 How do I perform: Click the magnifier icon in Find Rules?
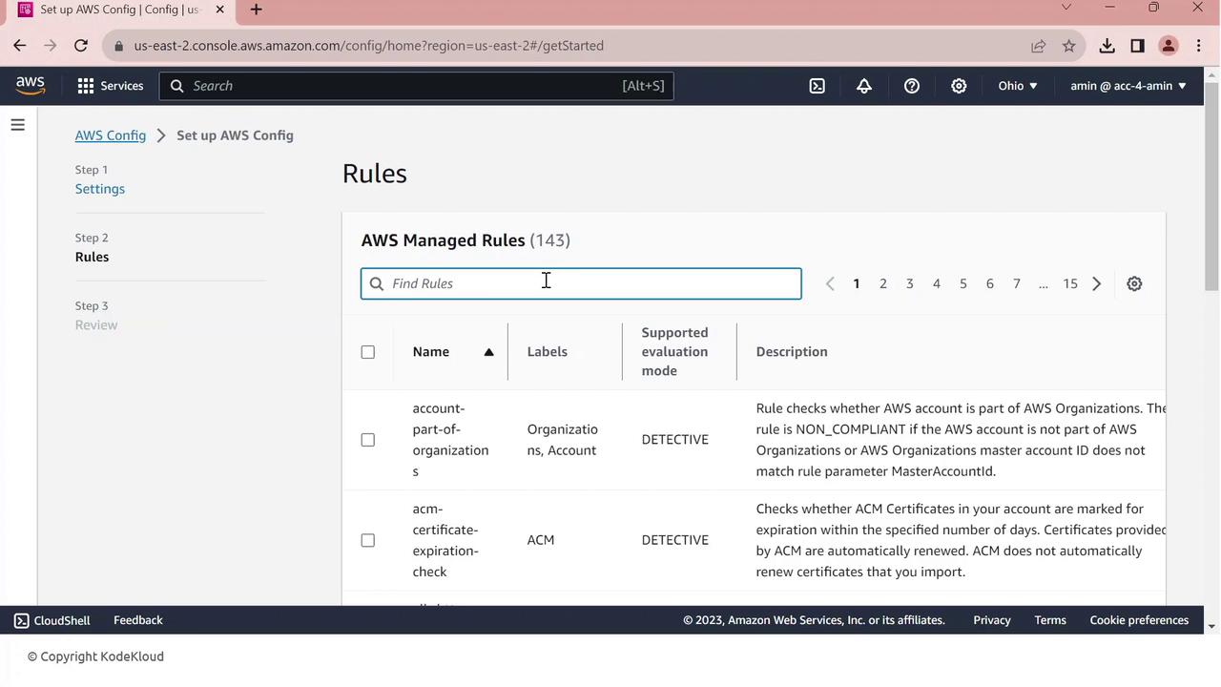tap(377, 283)
